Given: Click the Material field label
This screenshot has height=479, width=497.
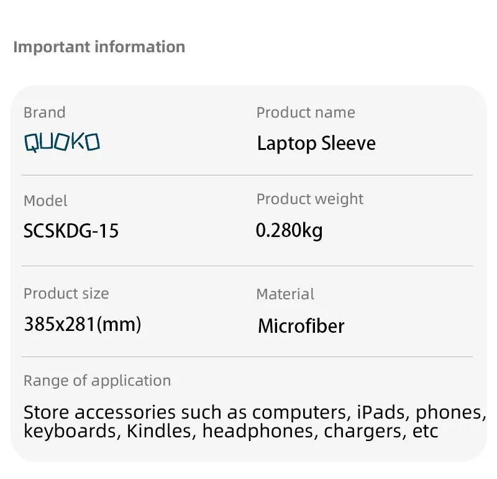Looking at the screenshot, I should (x=285, y=294).
